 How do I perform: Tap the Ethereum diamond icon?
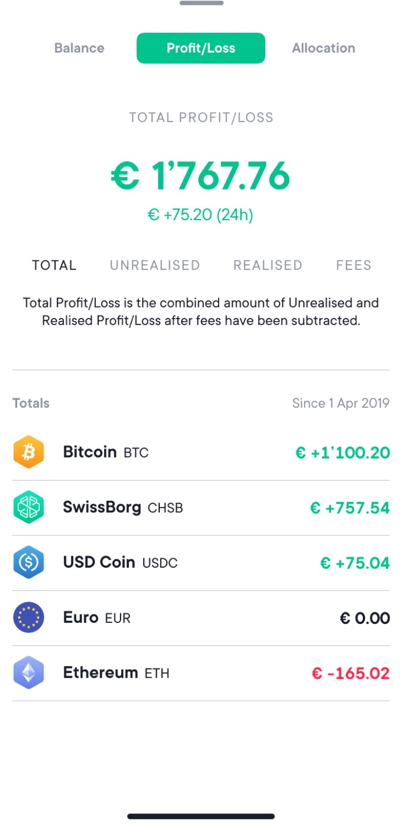[28, 672]
